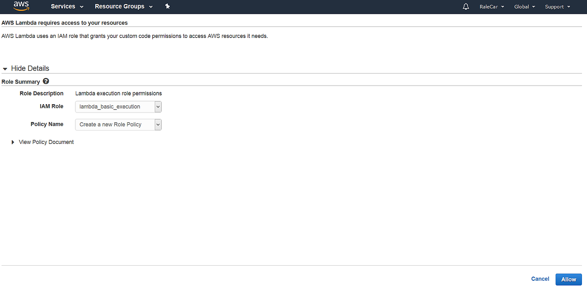Open the Support menu
The height and width of the screenshot is (292, 587).
pyautogui.click(x=558, y=7)
